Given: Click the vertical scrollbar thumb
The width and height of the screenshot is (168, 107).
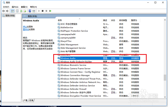Looking at the screenshot, I should [165, 77].
